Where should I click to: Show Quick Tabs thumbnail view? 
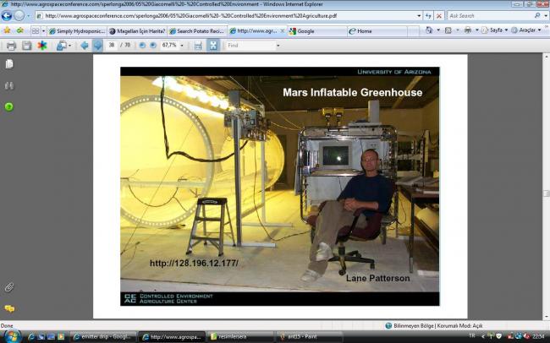[x=36, y=30]
